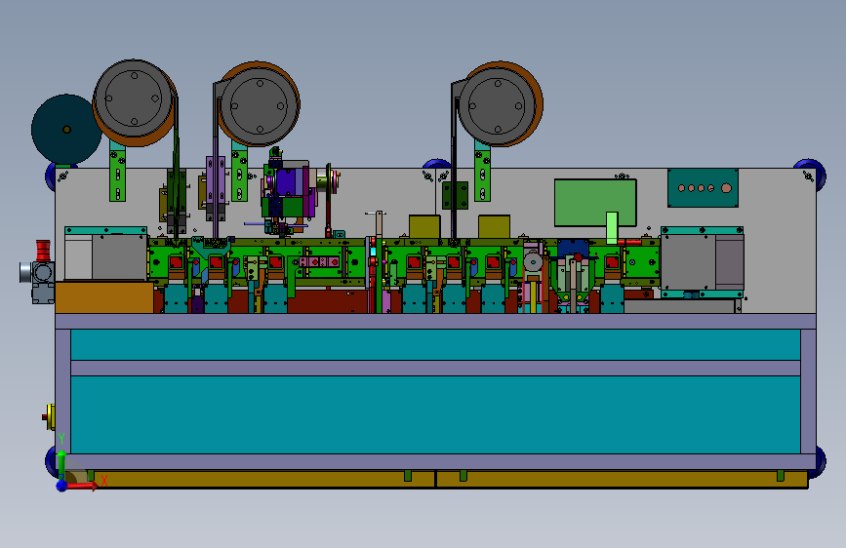Image resolution: width=846 pixels, height=548 pixels.
Task: Click the purple-gray table top beam
Action: 435,322
